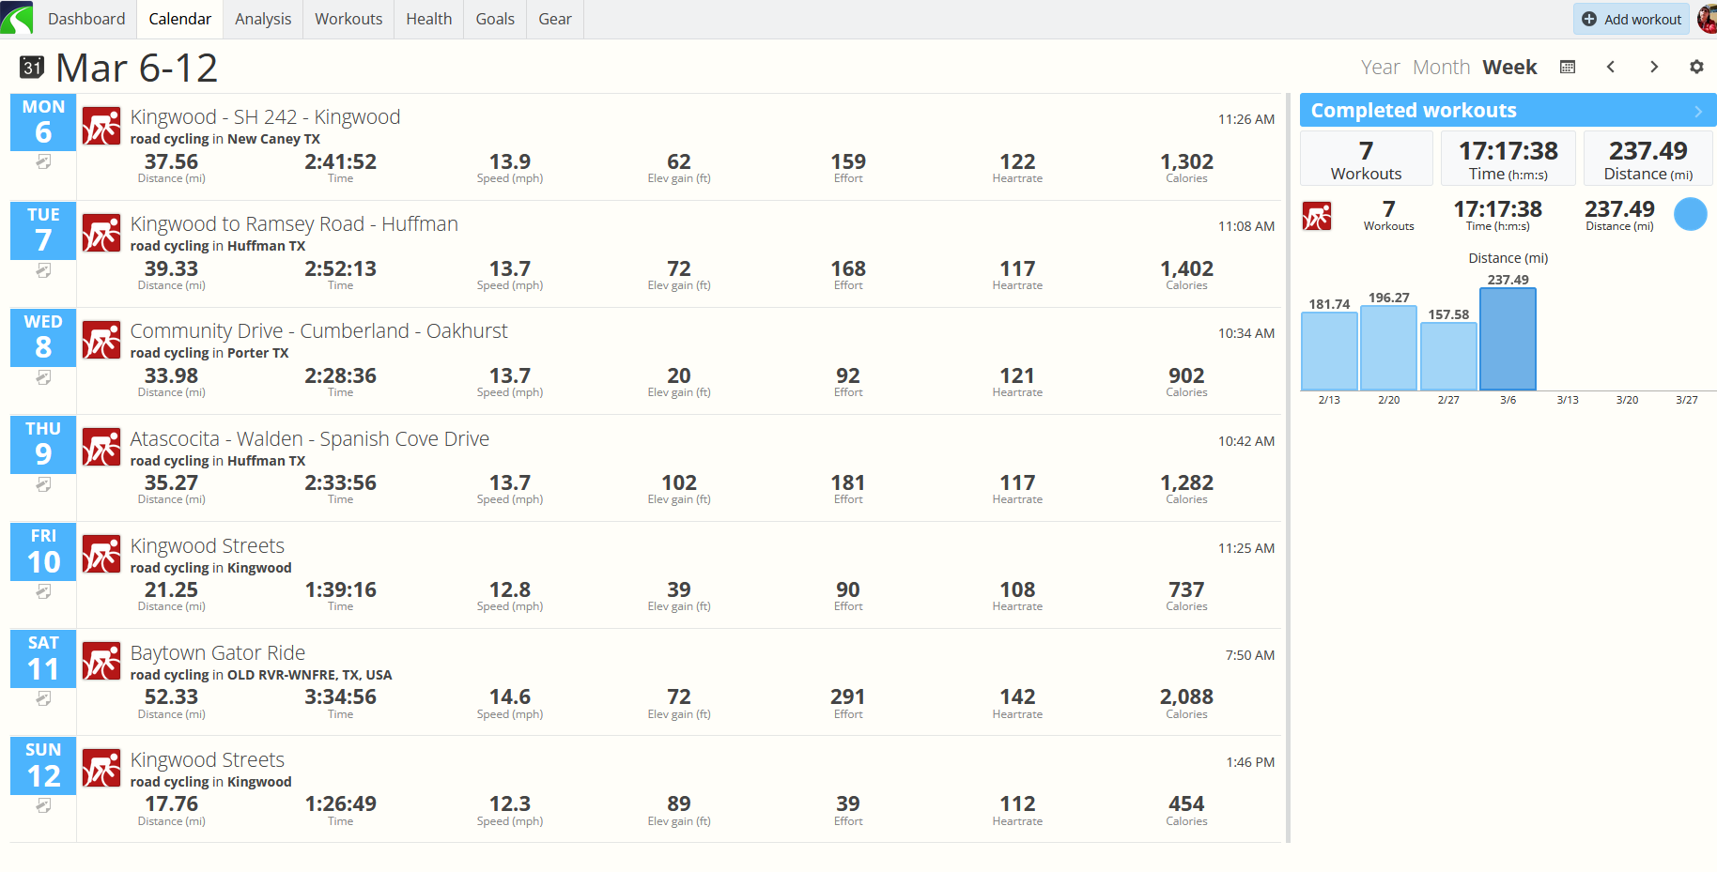
Task: Go to the next week
Action: [x=1654, y=67]
